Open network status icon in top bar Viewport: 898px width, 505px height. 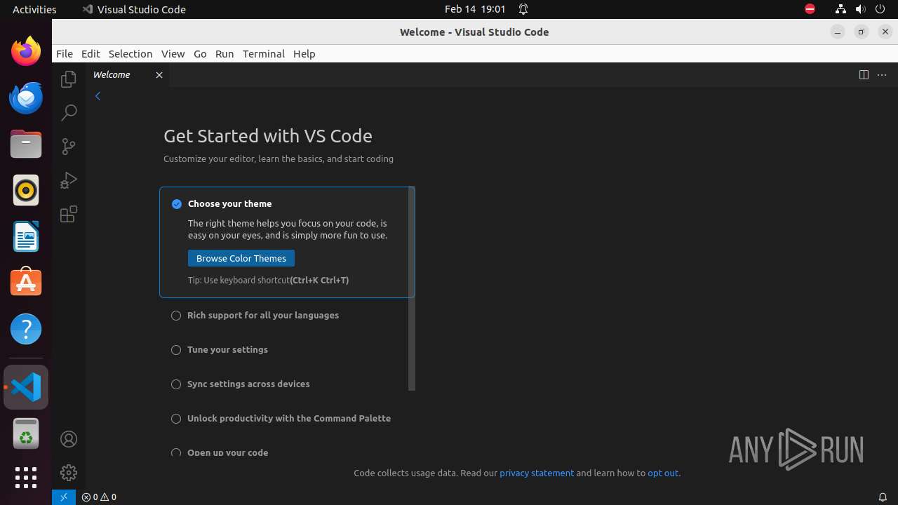tap(840, 9)
